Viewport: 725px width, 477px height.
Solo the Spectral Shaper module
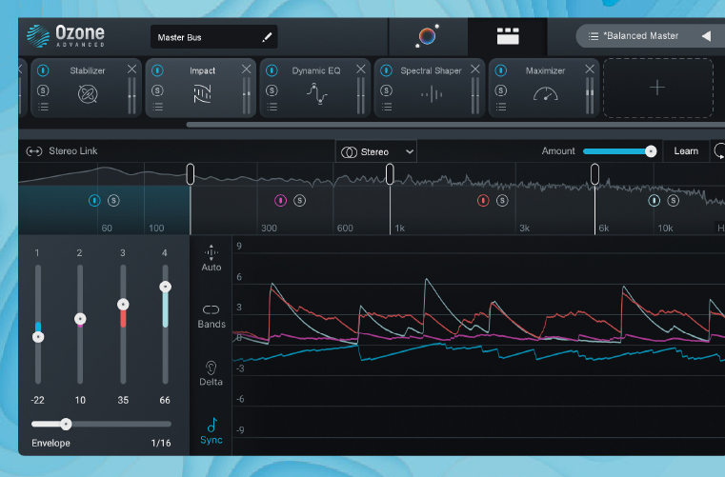click(x=387, y=90)
